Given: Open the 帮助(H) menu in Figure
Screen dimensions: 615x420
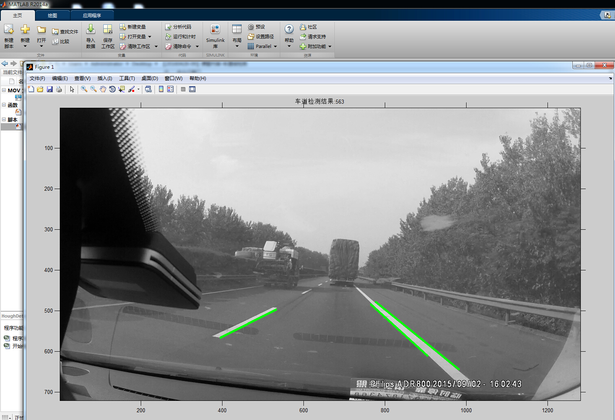Looking at the screenshot, I should (198, 78).
